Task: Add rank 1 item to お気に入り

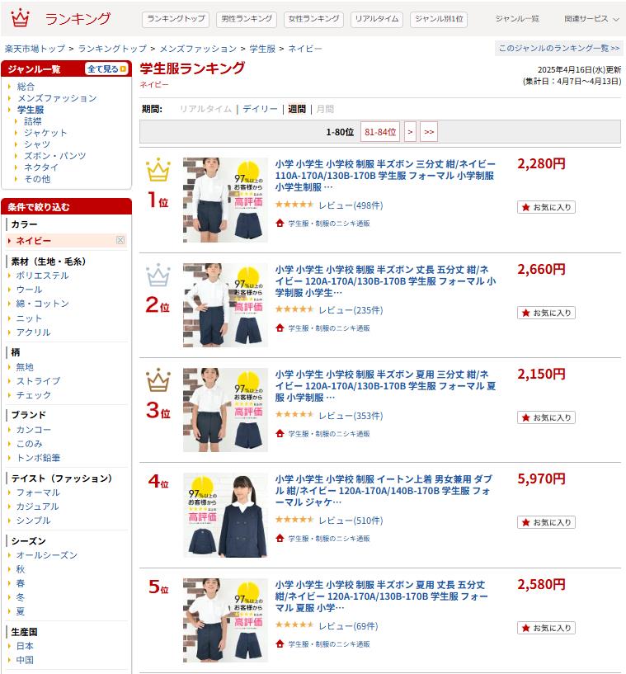Action: 546,207
